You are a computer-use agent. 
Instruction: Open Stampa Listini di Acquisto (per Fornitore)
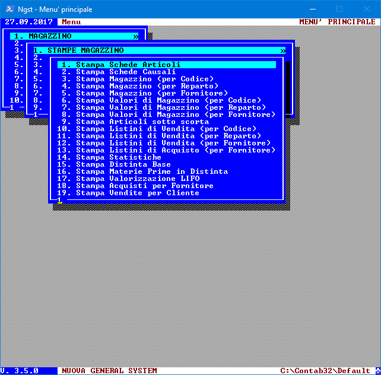pos(175,150)
